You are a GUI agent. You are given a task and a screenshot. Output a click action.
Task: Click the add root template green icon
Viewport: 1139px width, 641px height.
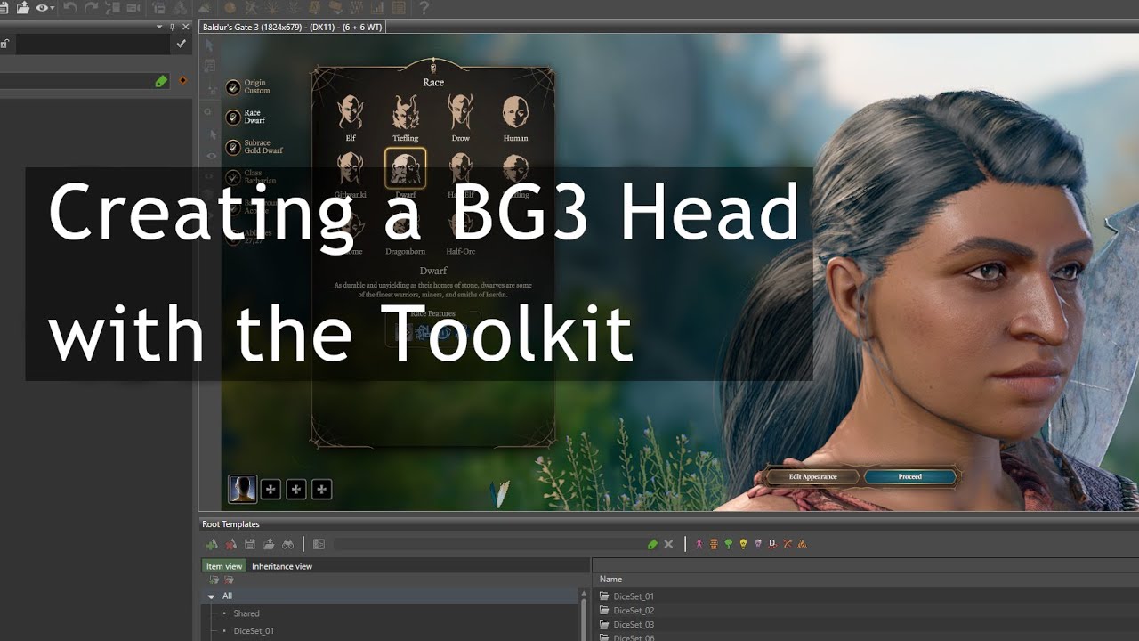[212, 544]
